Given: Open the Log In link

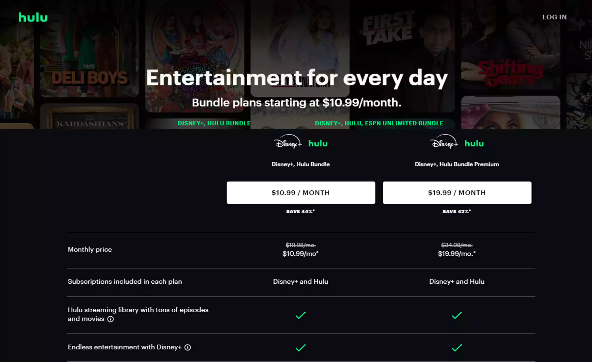Looking at the screenshot, I should pyautogui.click(x=554, y=17).
